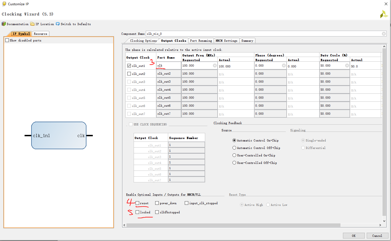
Task: Click the horizontal scrollbar right arrow
Action: tap(380, 225)
